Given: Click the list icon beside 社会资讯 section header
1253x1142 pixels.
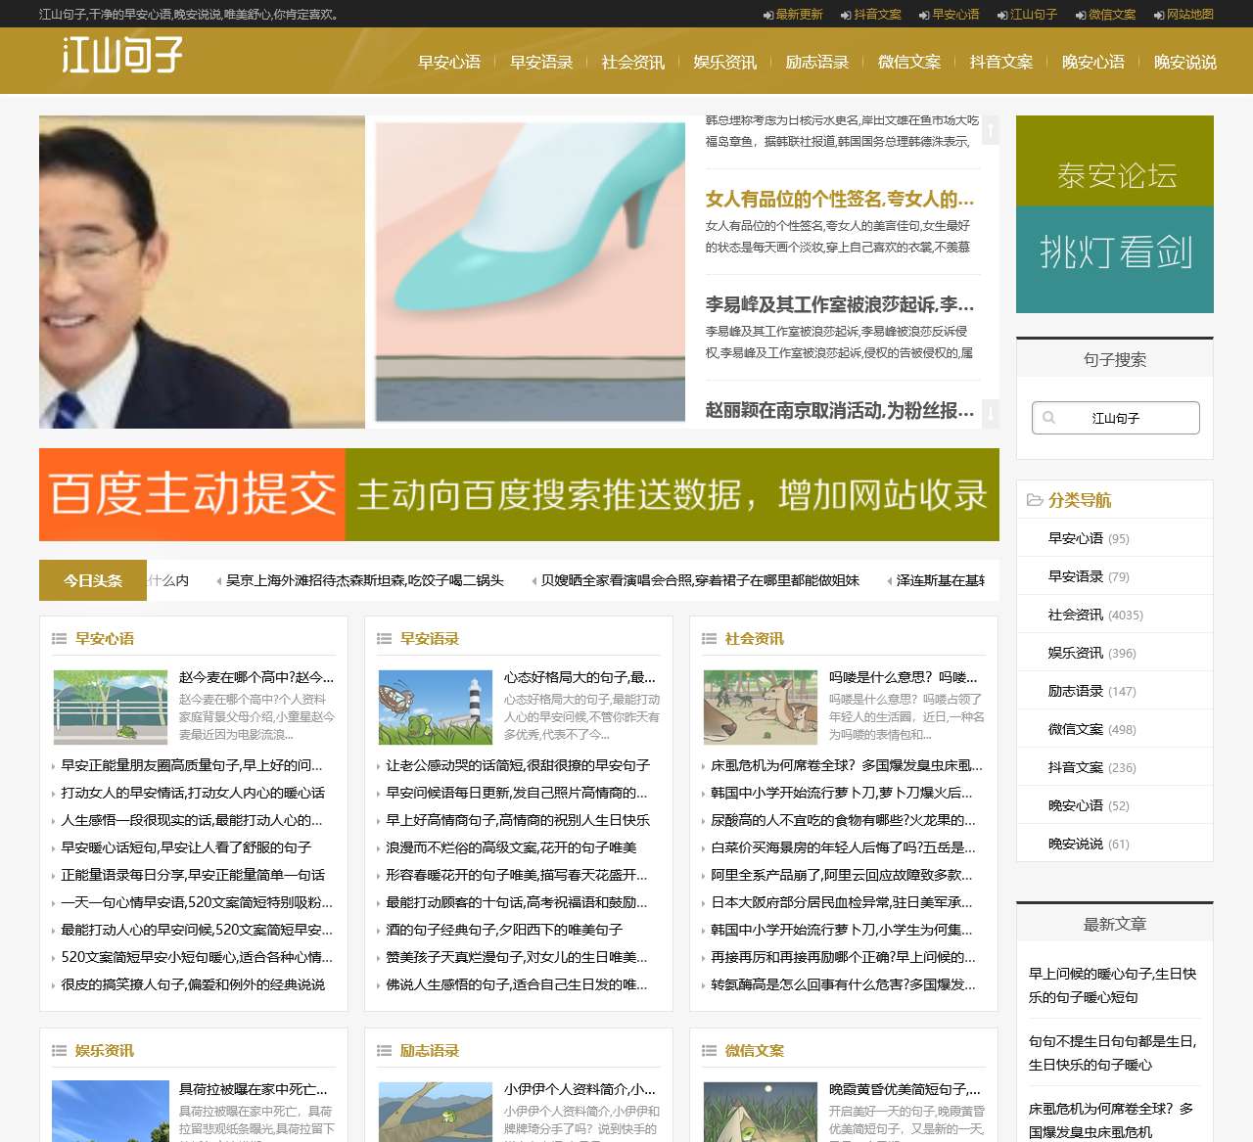Looking at the screenshot, I should pos(709,638).
